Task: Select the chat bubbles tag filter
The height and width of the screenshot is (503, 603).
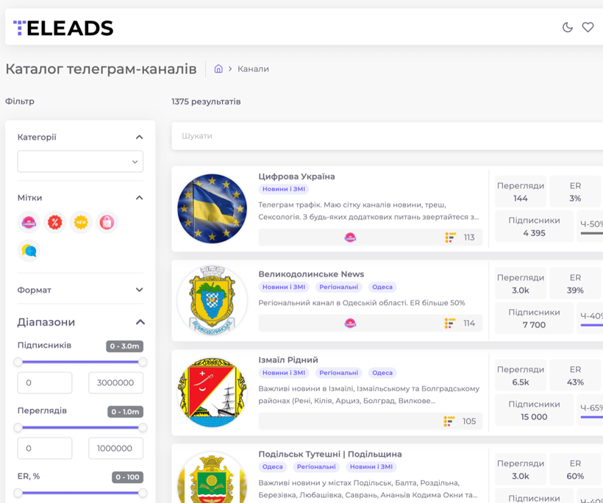Action: click(x=29, y=251)
